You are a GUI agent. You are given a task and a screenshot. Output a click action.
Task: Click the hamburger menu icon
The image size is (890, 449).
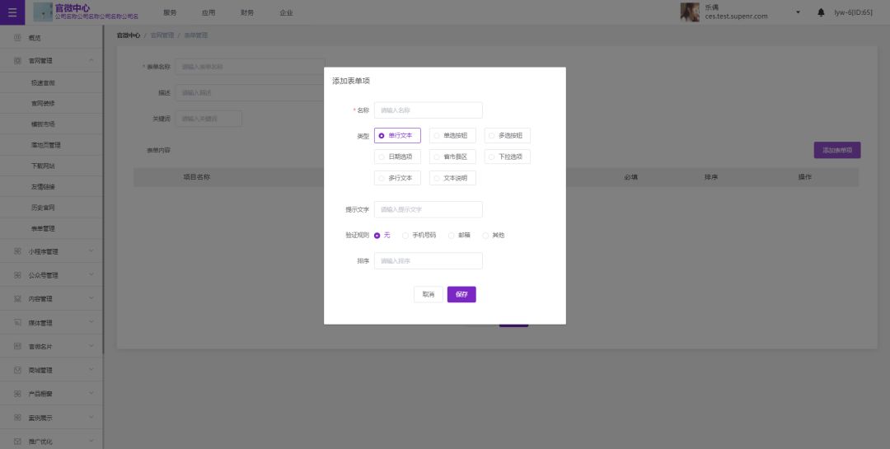[x=12, y=12]
